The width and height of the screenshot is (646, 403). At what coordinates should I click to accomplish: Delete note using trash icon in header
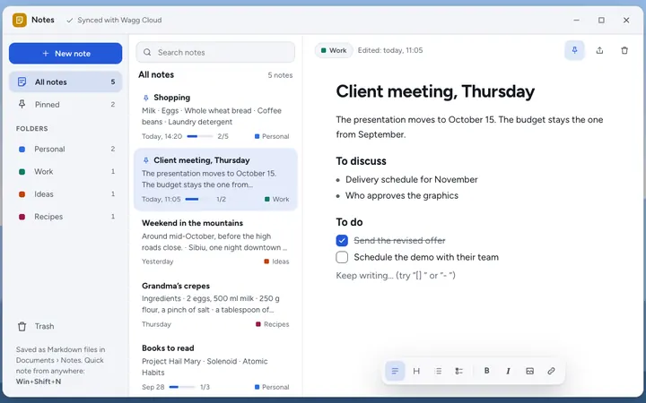coord(624,50)
